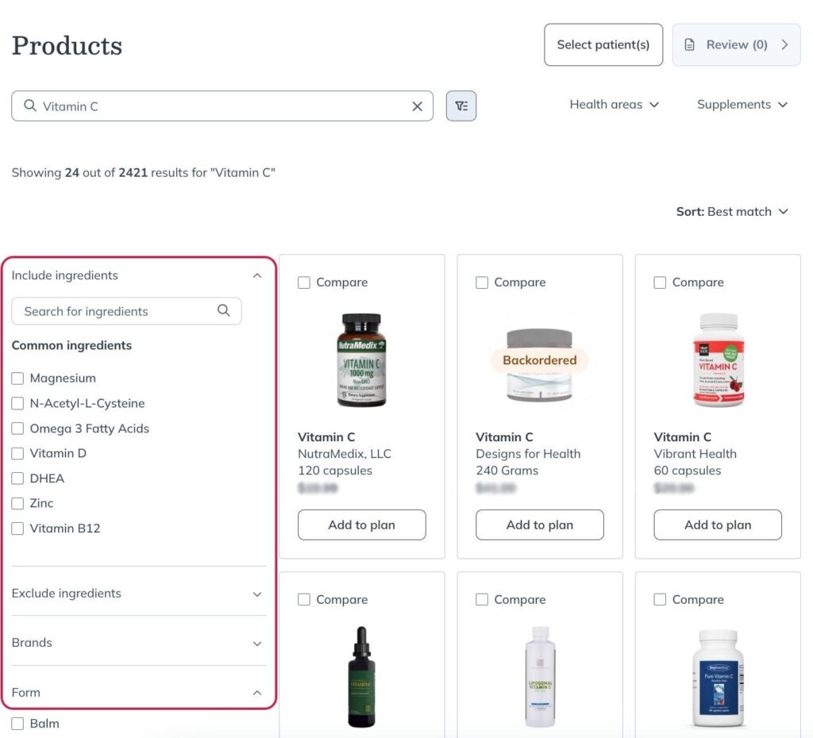Click the Select patient(s) button
Screen dimensions: 813x738
pos(603,44)
